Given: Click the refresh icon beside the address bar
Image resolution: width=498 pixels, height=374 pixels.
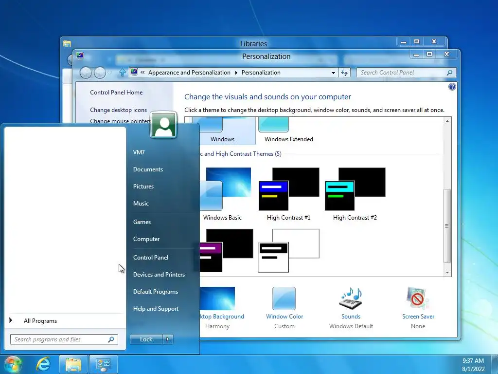Looking at the screenshot, I should tap(344, 73).
